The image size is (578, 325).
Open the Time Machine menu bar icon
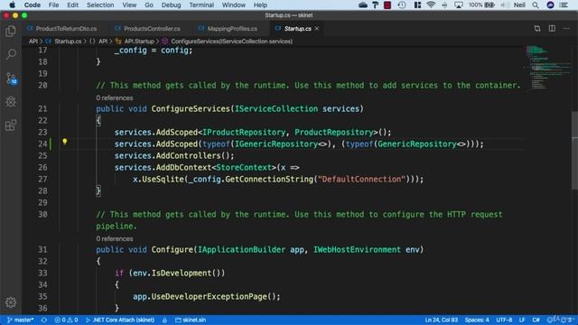[x=402, y=5]
